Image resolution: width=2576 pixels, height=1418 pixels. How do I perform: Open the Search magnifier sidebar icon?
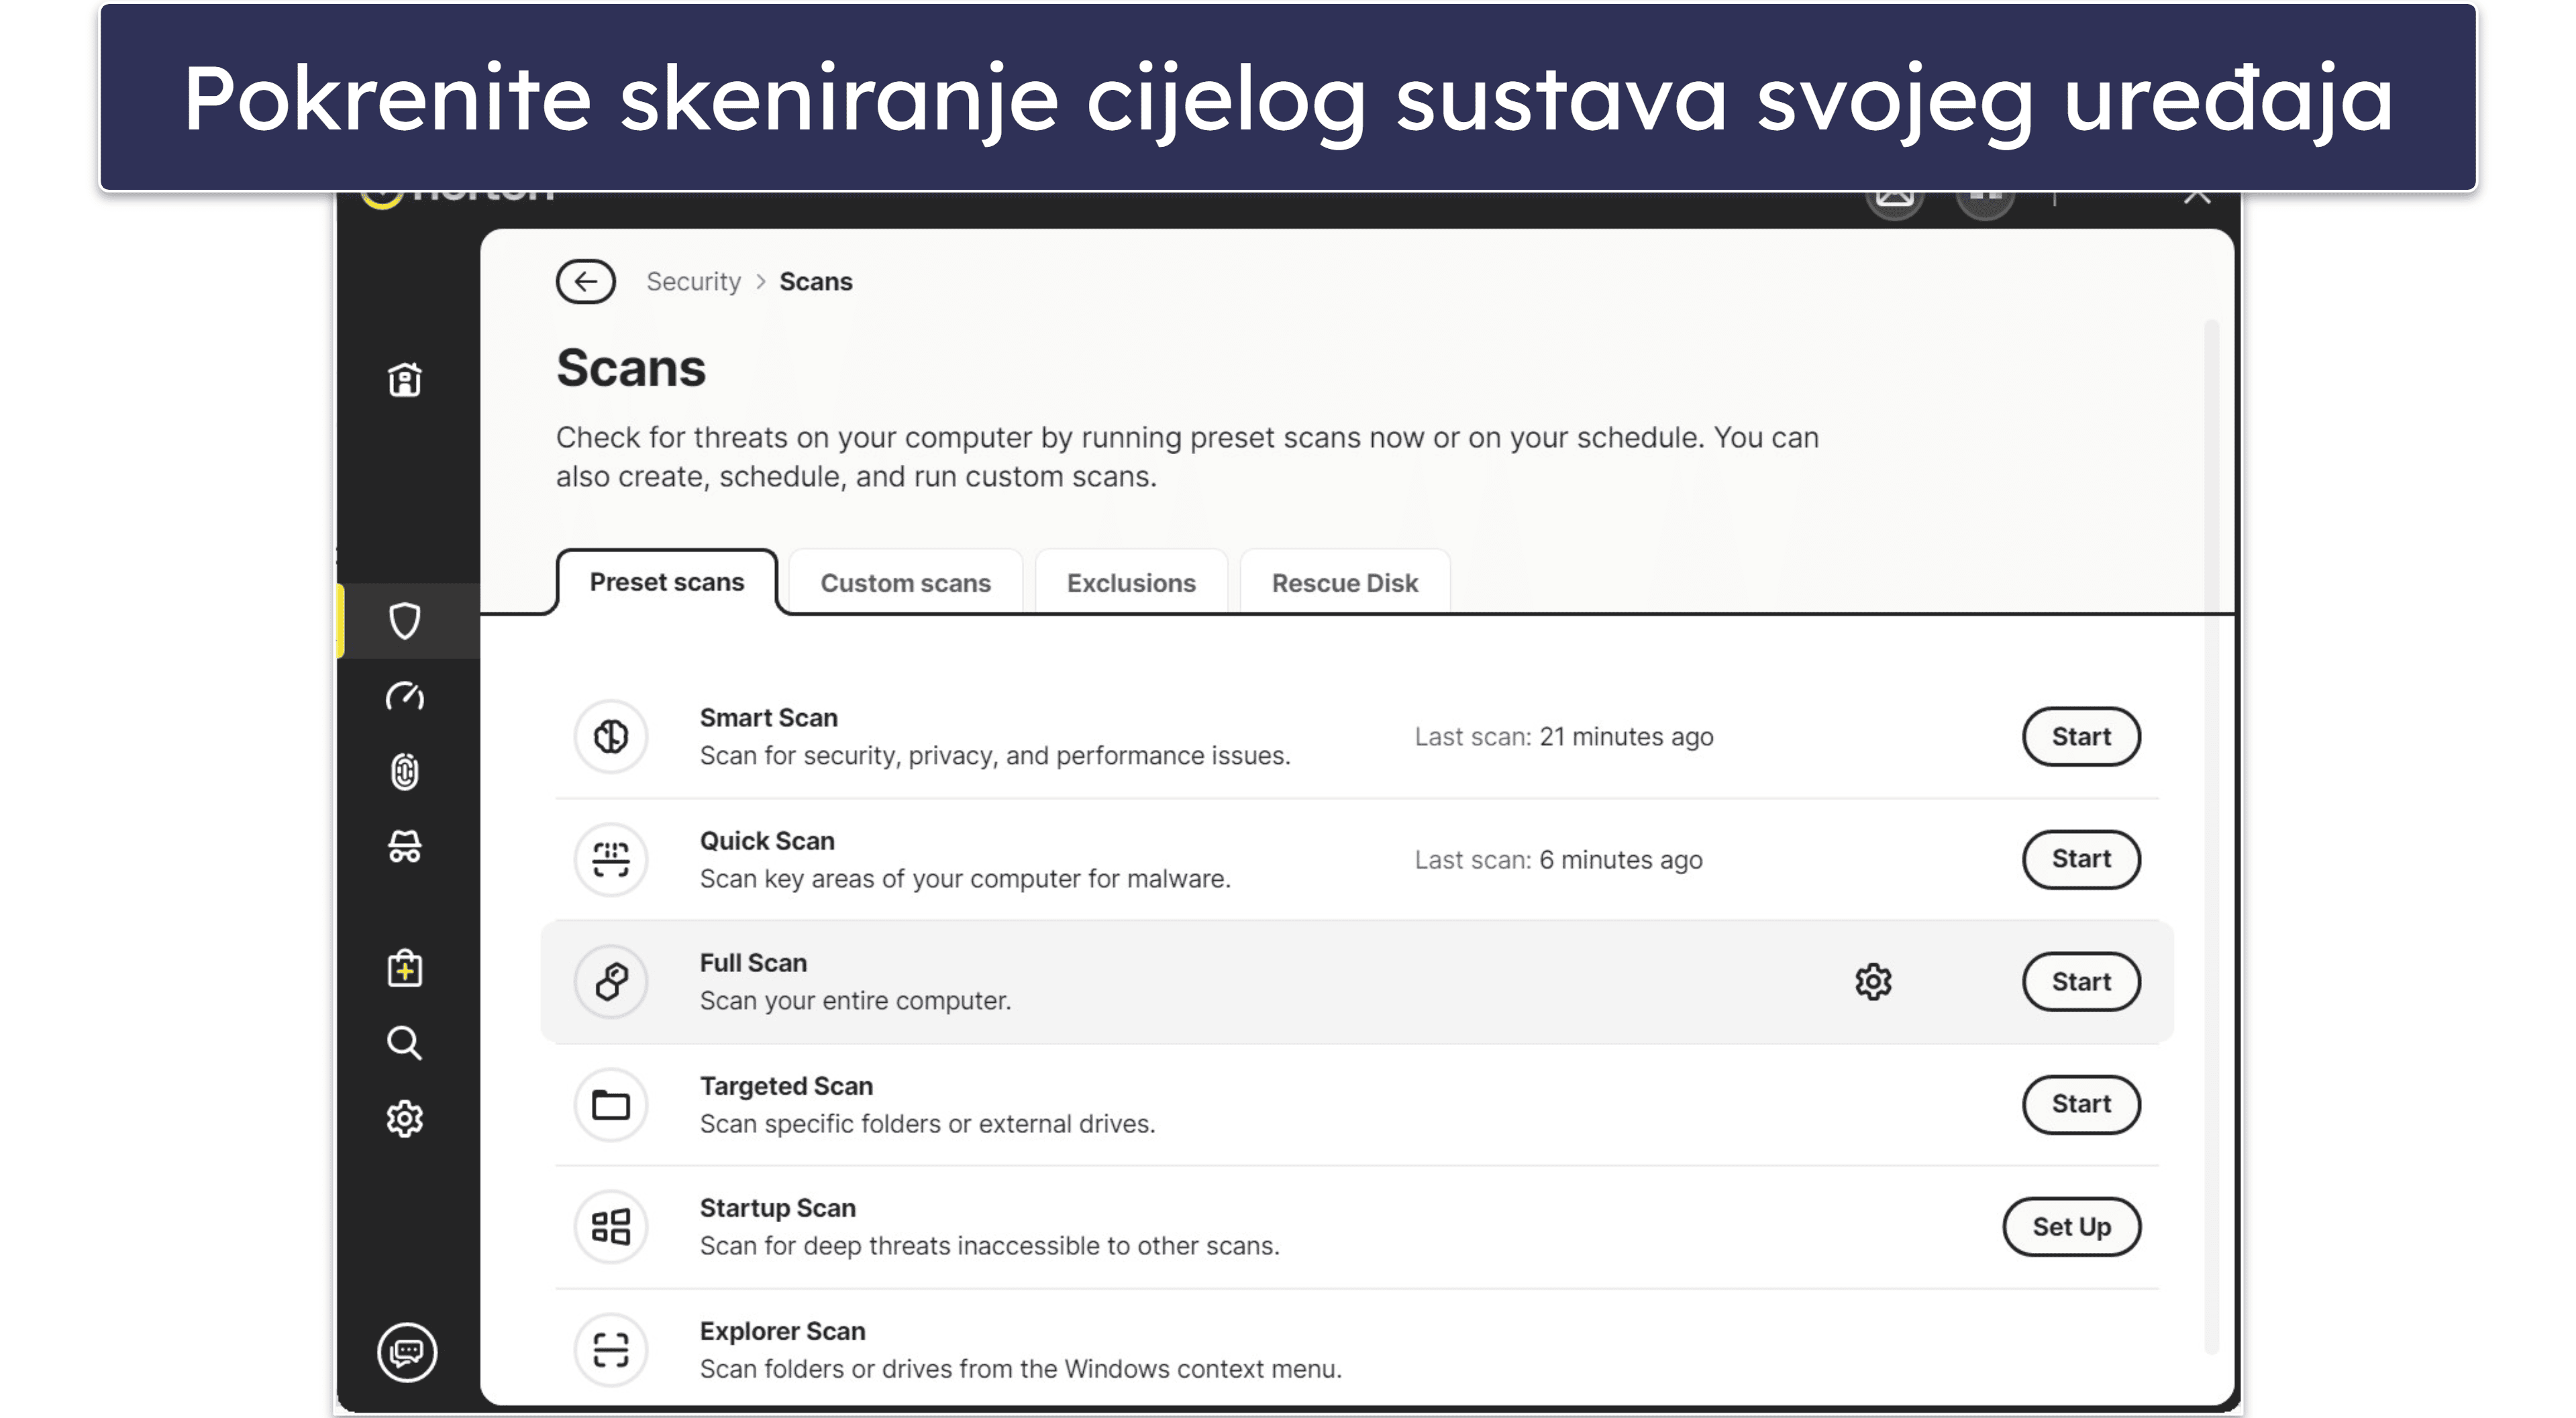pos(405,1042)
